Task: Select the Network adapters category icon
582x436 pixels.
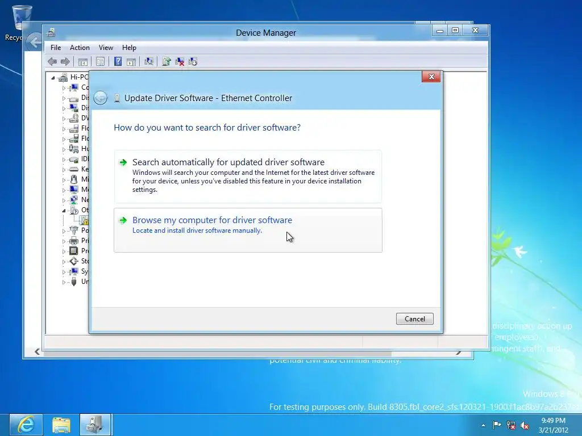Action: pos(74,200)
